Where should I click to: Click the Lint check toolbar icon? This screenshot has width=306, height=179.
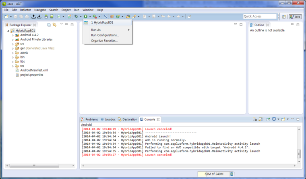coord(59,17)
